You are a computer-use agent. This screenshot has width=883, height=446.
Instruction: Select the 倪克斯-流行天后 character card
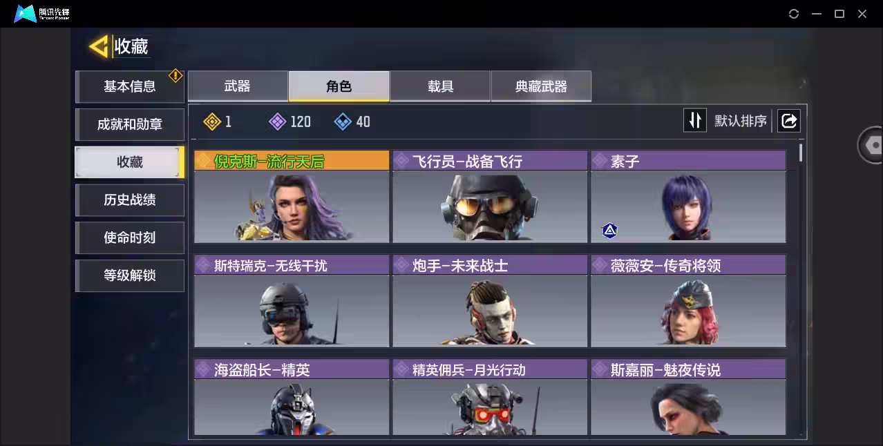pos(292,197)
